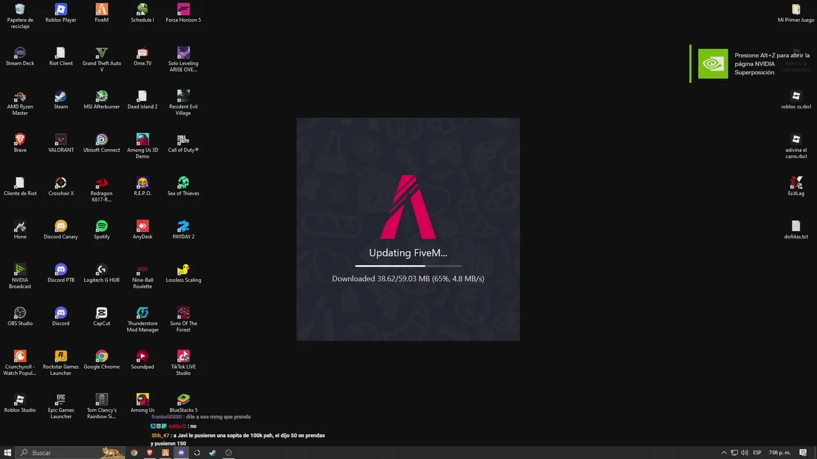
Task: Select the AMD Ryzen Master icon
Action: pyautogui.click(x=20, y=103)
